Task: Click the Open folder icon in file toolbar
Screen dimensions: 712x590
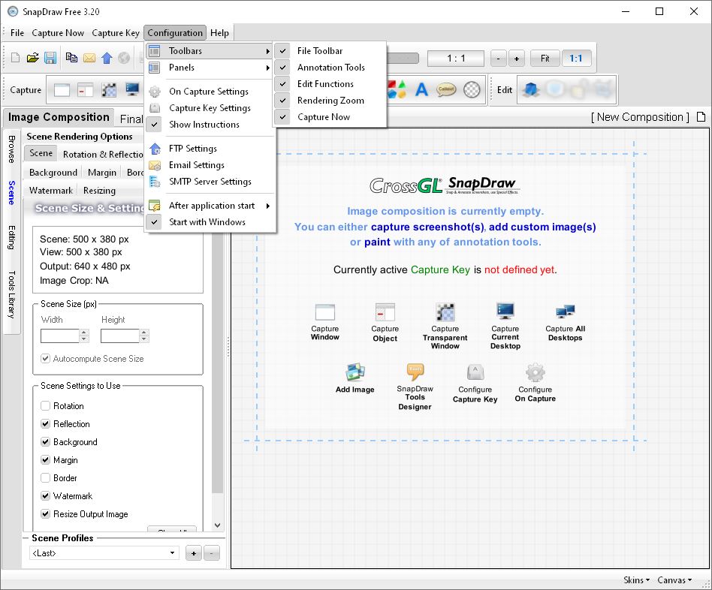Action: point(32,58)
